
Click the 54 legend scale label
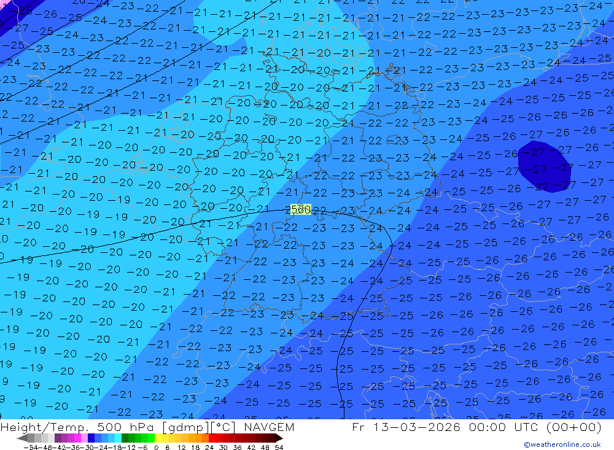[279, 448]
